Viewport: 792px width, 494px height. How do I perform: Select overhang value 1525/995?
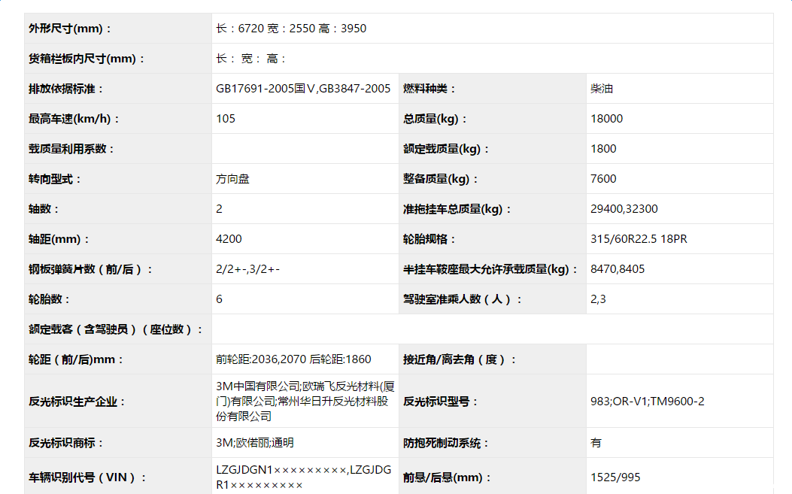tap(615, 477)
